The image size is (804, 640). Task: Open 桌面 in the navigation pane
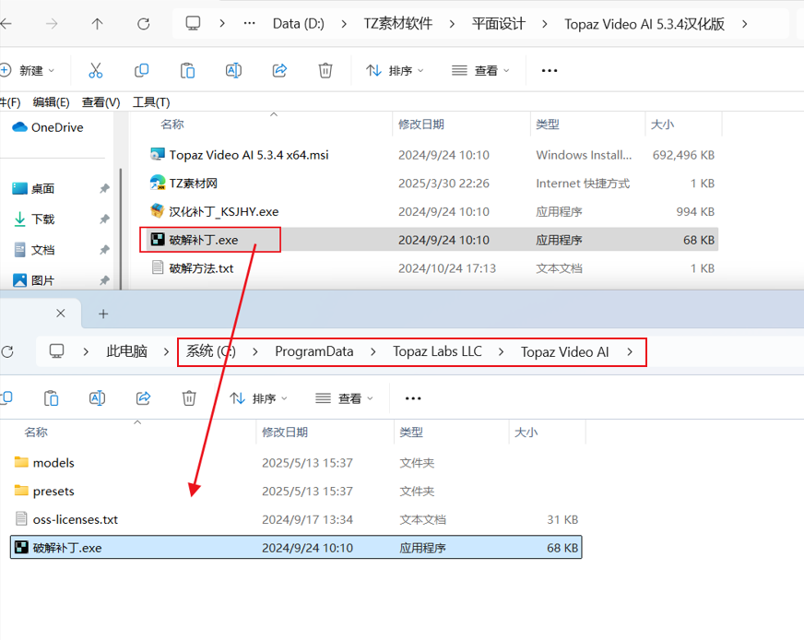pyautogui.click(x=33, y=189)
